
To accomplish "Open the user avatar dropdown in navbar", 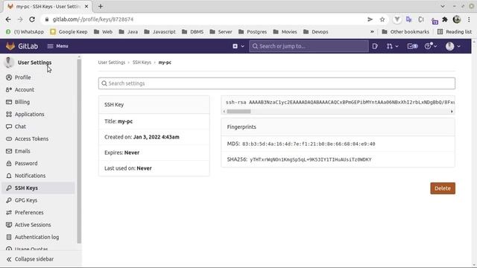I will 452,46.
